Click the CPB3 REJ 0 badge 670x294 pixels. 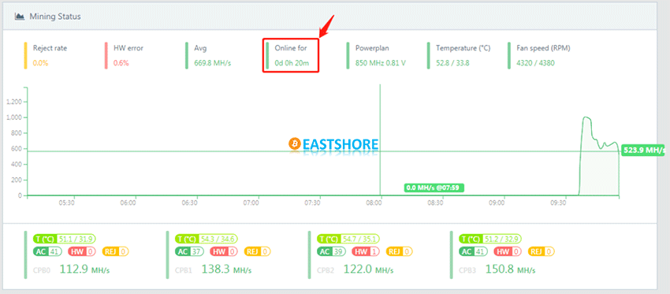[542, 251]
